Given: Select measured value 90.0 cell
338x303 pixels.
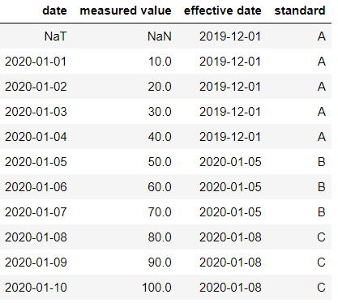Looking at the screenshot, I should pos(160,262).
